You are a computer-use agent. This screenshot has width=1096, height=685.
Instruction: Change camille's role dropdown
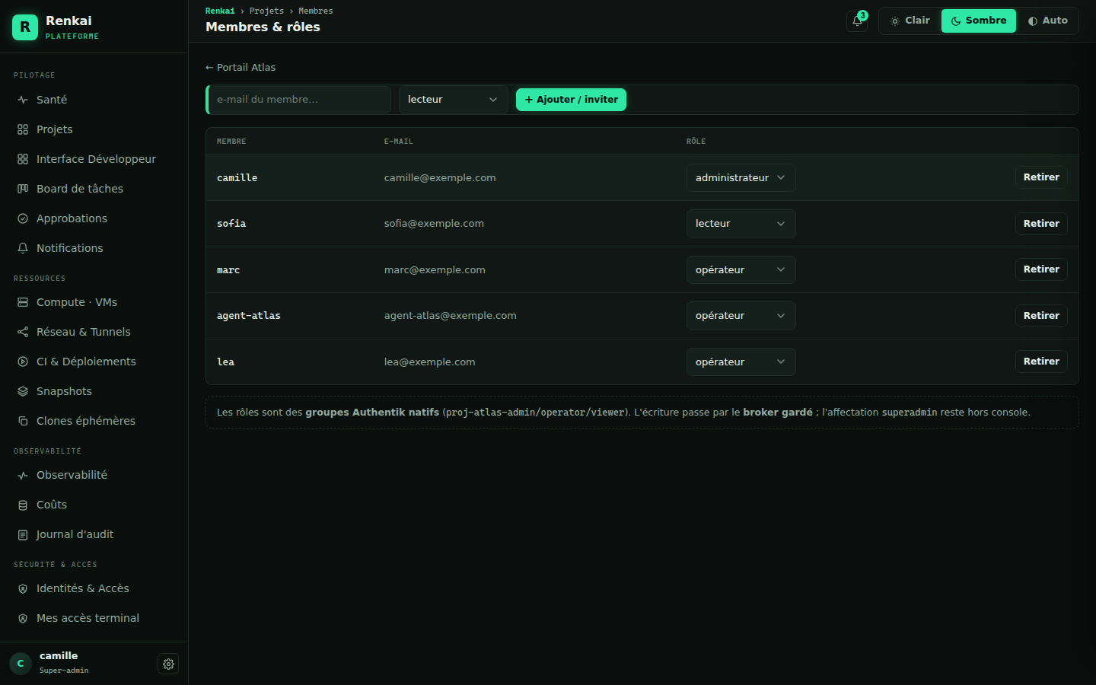pyautogui.click(x=741, y=177)
